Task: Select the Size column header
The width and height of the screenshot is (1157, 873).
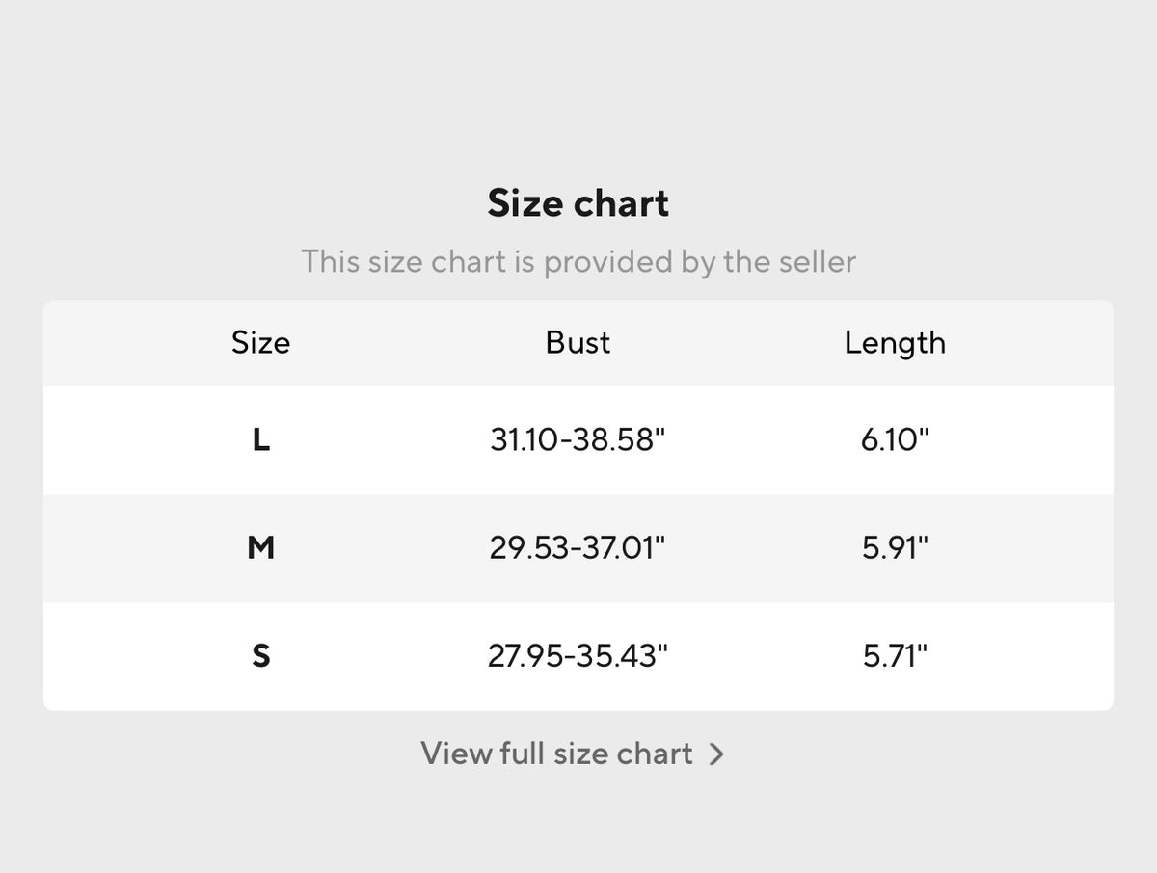Action: (x=260, y=343)
